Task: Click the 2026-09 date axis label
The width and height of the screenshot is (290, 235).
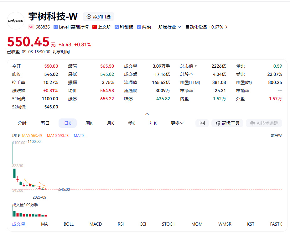Action: point(39,197)
